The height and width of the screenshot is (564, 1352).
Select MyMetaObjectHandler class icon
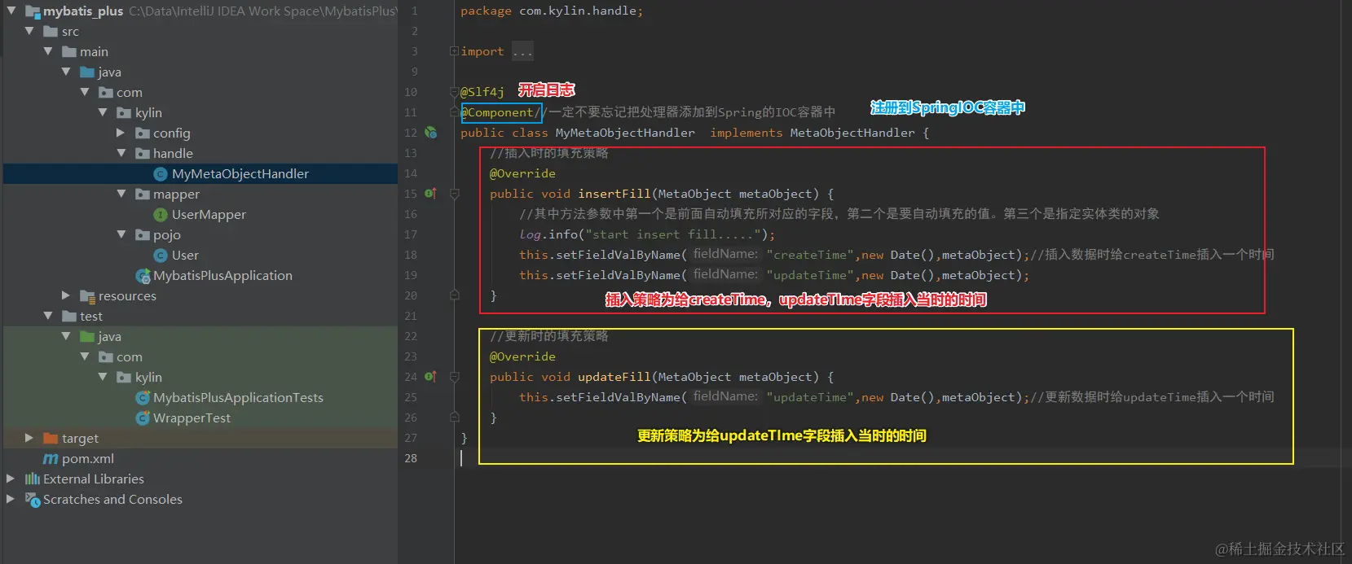[x=161, y=174]
